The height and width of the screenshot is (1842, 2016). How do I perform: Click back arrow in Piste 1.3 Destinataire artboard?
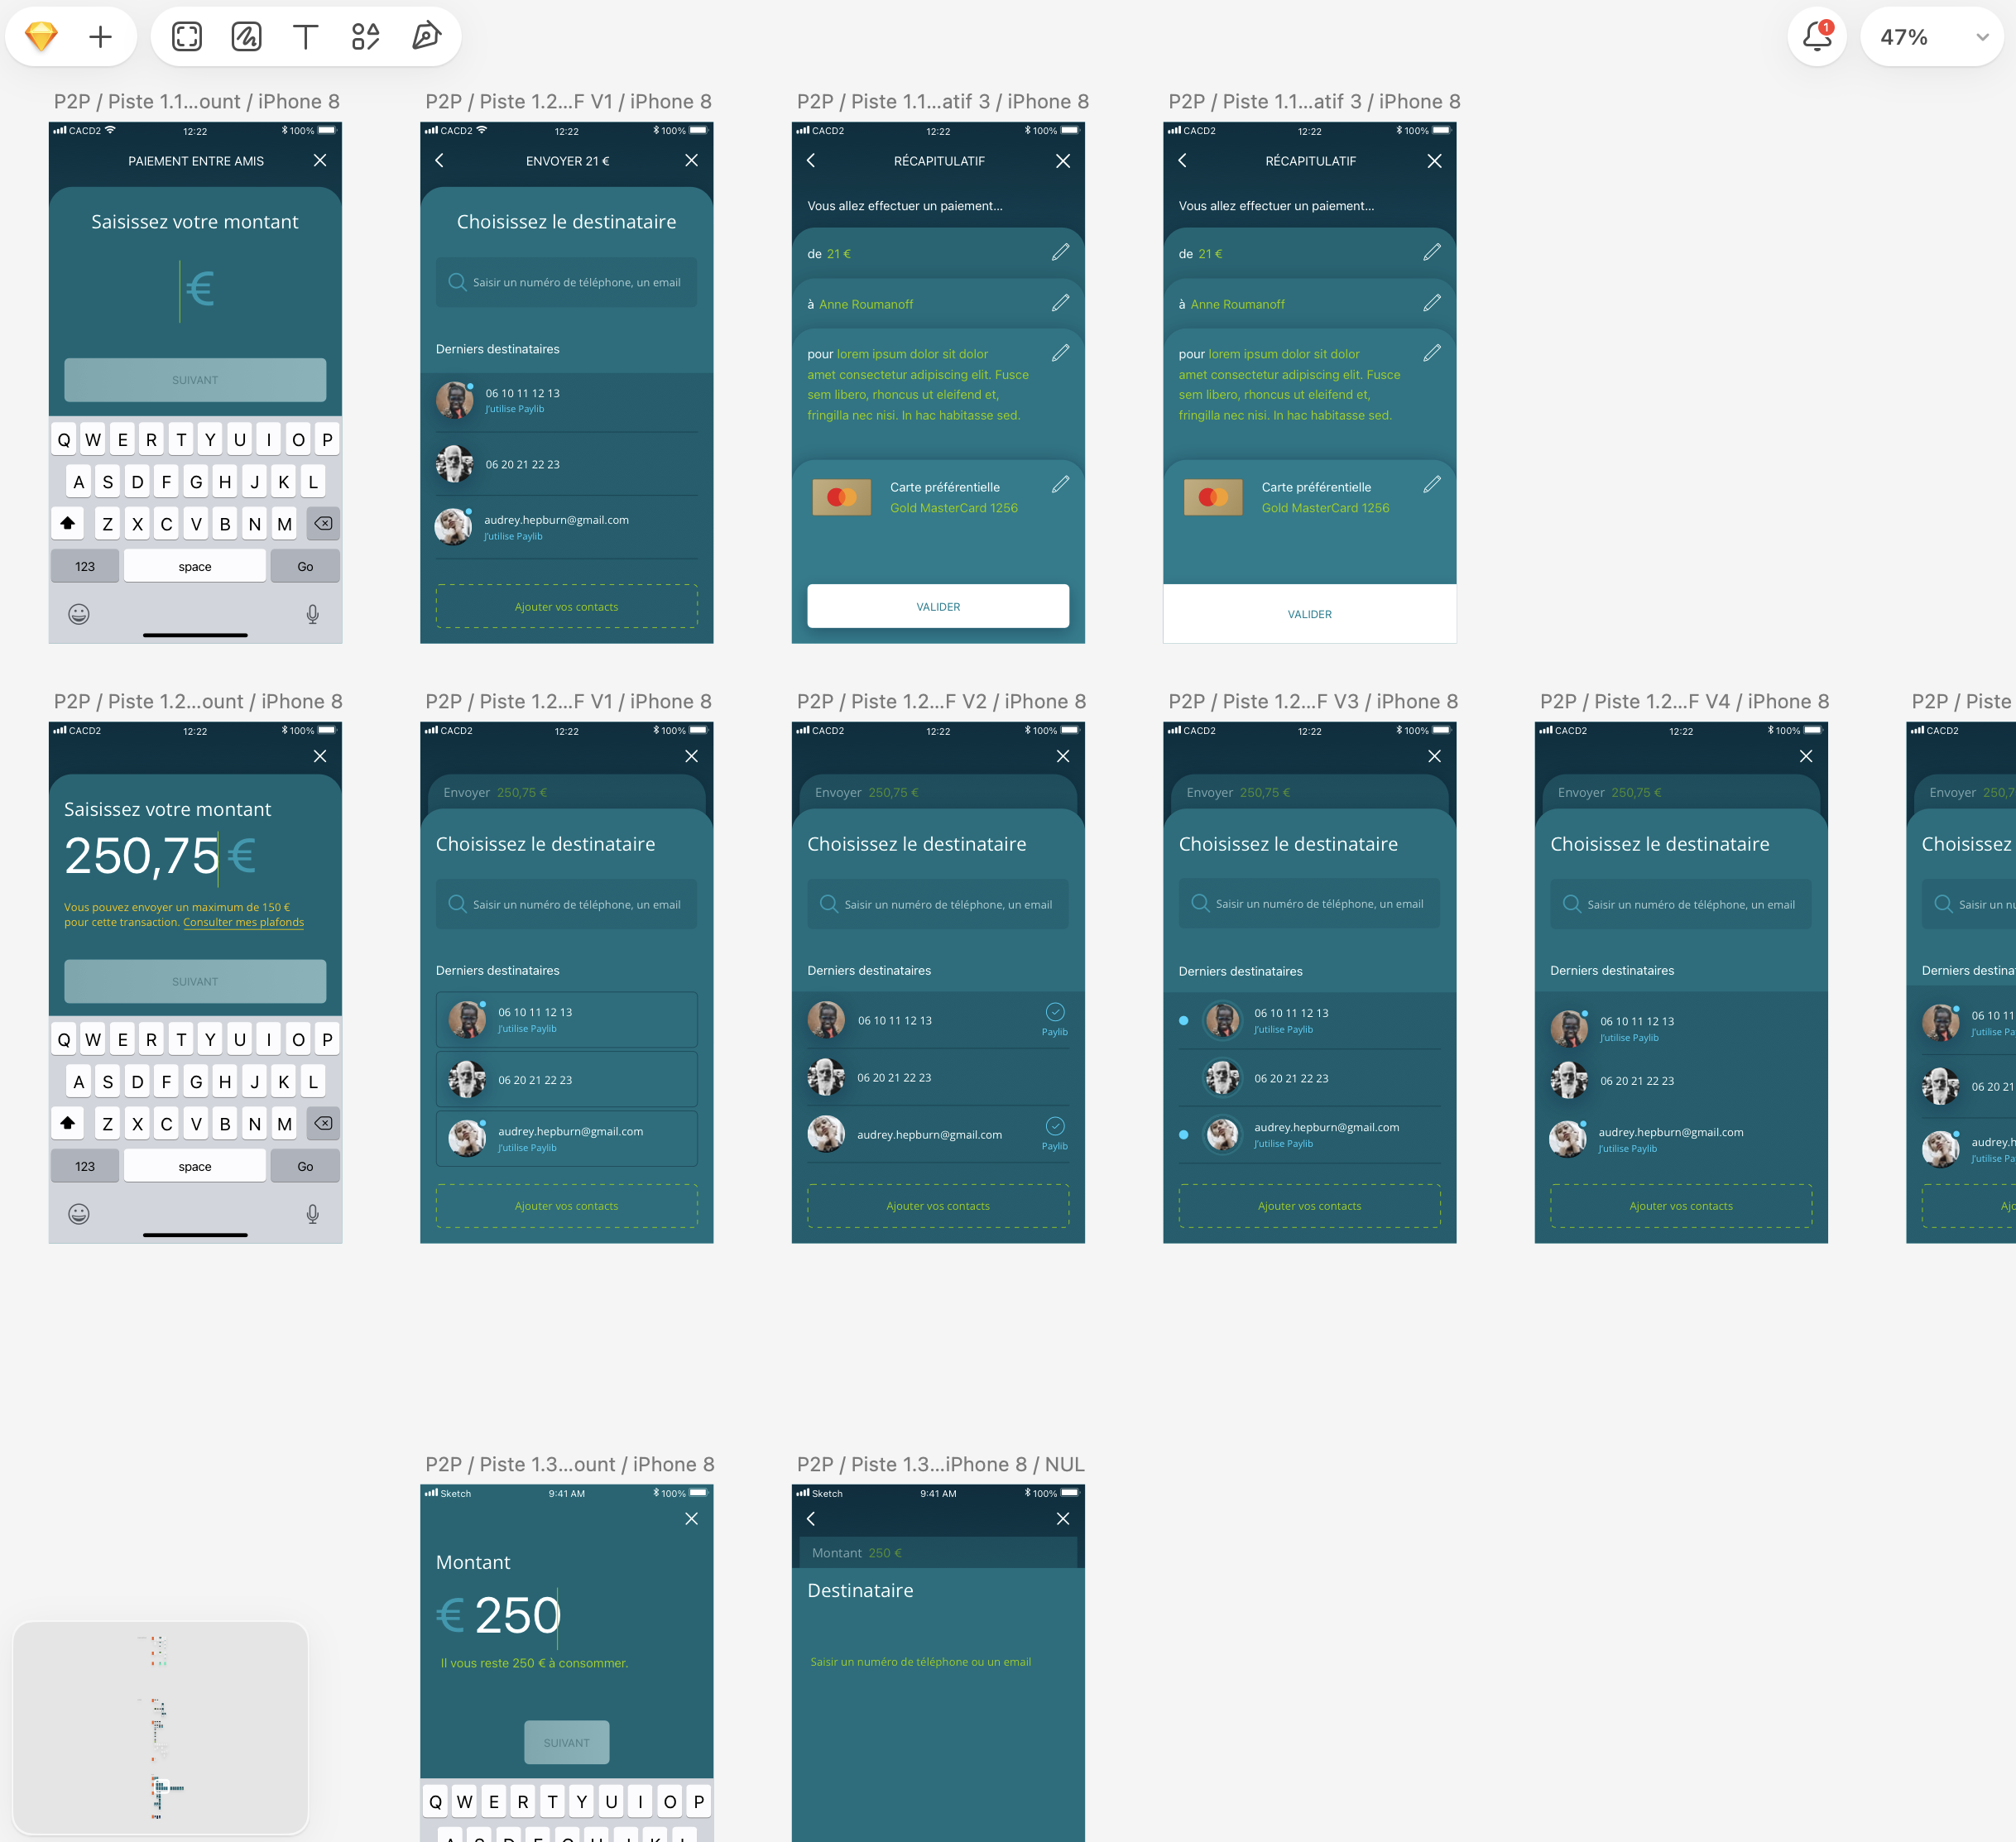point(811,1518)
